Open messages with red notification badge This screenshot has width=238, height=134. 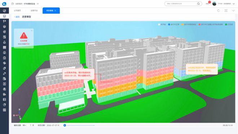click(x=208, y=3)
